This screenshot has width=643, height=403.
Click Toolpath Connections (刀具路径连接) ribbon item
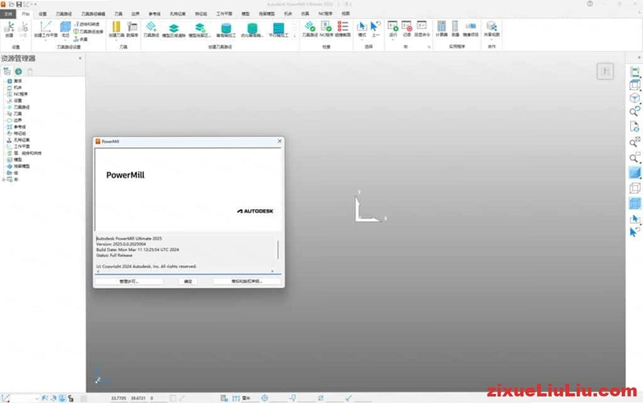coord(88,31)
